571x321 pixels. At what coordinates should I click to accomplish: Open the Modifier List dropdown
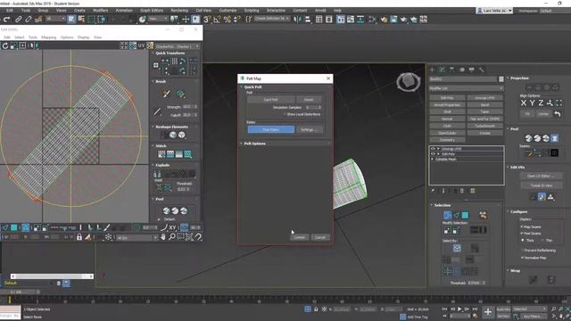[x=466, y=88]
